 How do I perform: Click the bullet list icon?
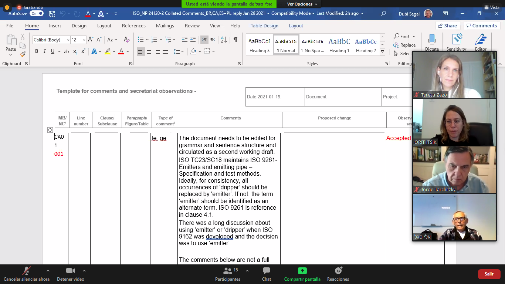pyautogui.click(x=140, y=40)
